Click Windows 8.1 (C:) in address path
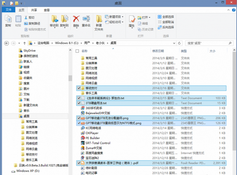The width and height of the screenshot is (237, 175). (67, 43)
